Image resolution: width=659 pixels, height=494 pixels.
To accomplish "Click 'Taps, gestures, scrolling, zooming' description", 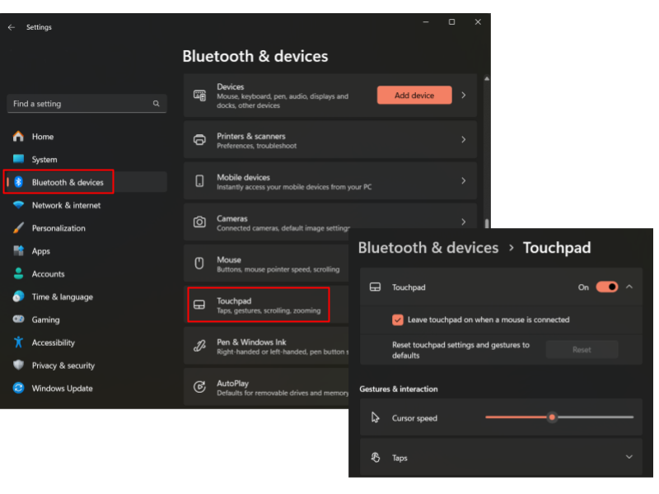I will (x=269, y=311).
